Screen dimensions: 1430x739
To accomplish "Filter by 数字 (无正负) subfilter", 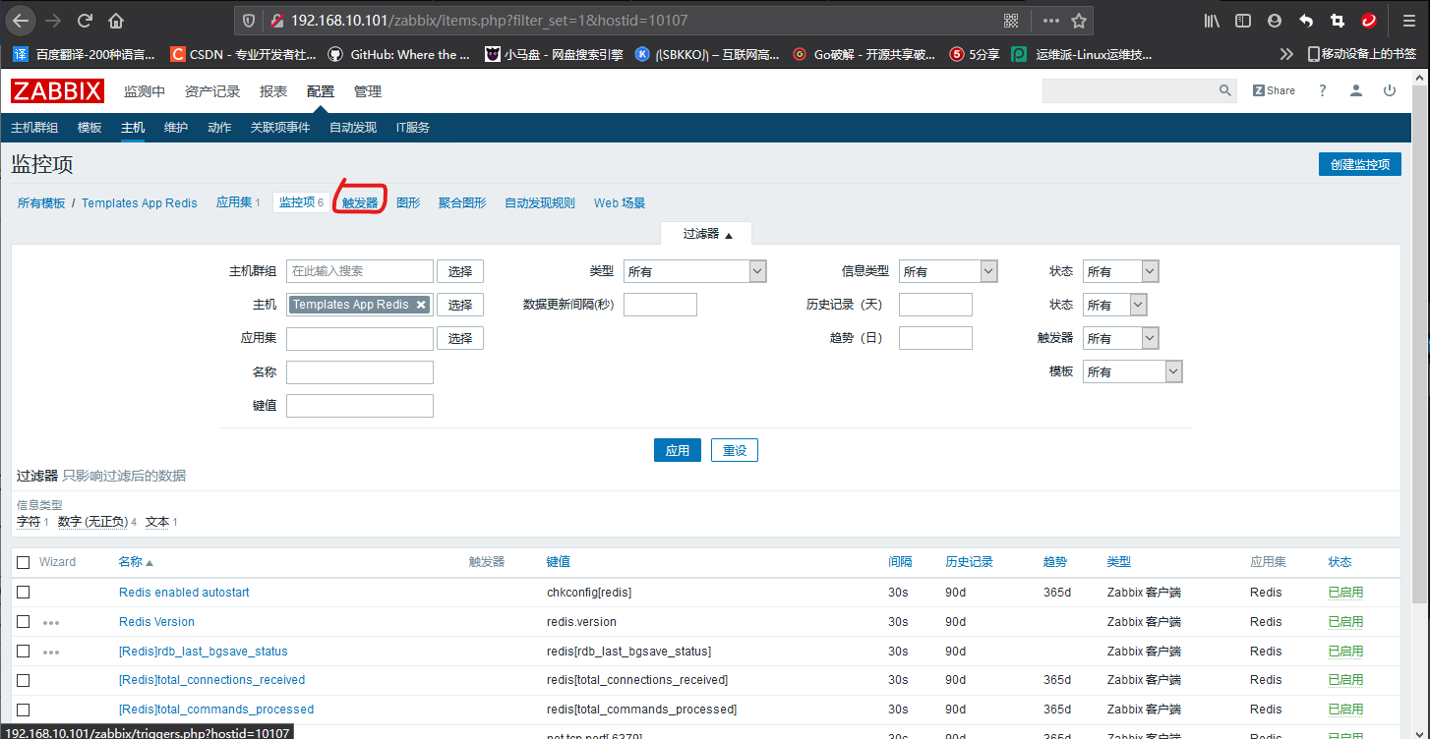I will [x=92, y=522].
